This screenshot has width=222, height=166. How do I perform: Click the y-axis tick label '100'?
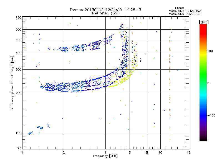pyautogui.click(x=18, y=133)
